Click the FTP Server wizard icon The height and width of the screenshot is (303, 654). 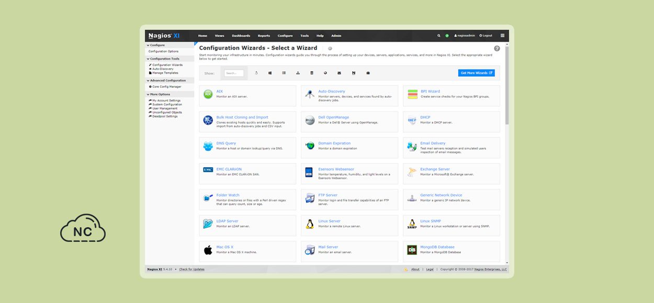click(x=310, y=199)
